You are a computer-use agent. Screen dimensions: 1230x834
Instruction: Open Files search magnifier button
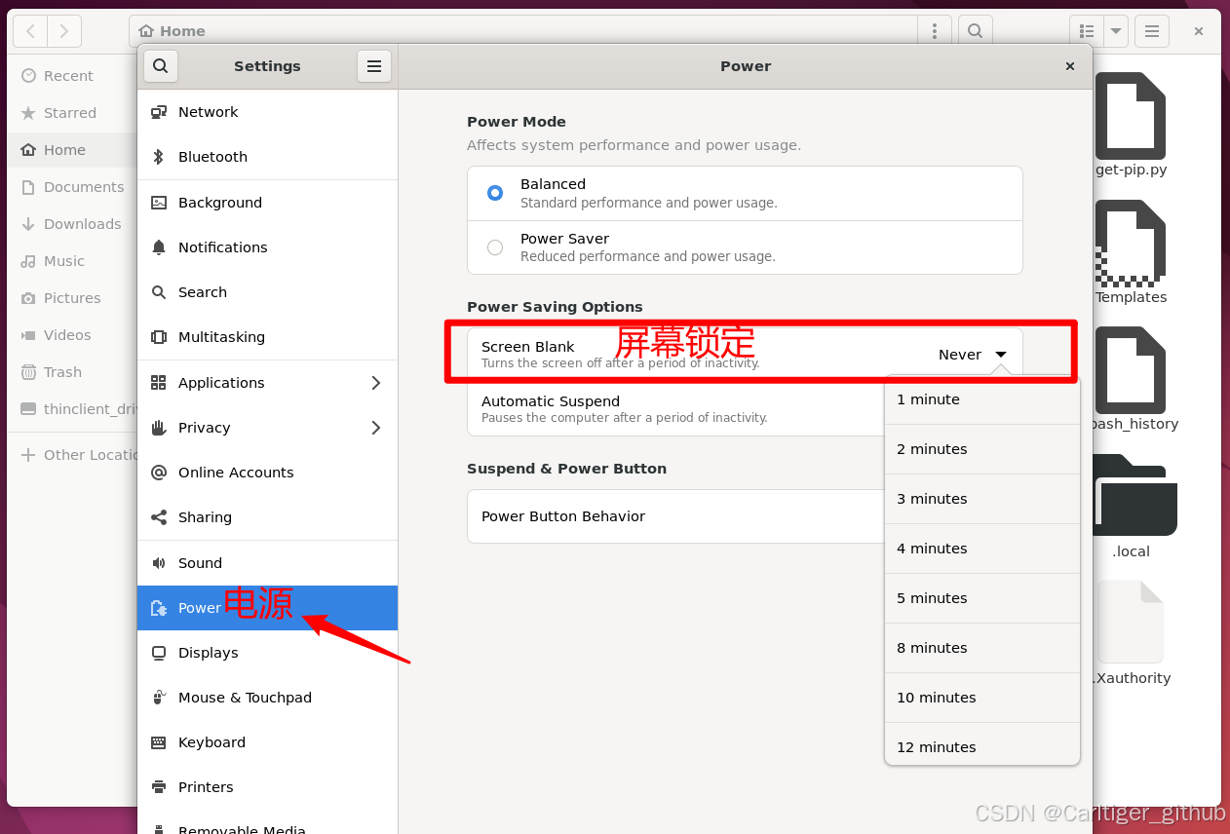tap(975, 31)
